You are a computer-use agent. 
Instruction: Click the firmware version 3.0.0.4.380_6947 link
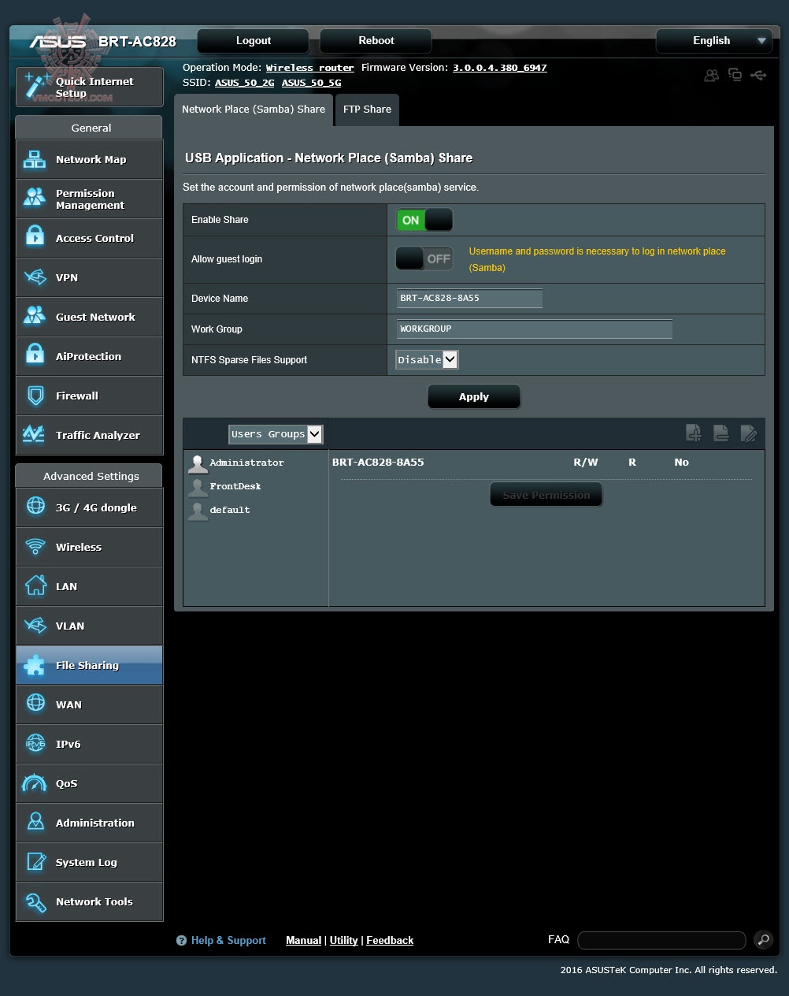499,68
